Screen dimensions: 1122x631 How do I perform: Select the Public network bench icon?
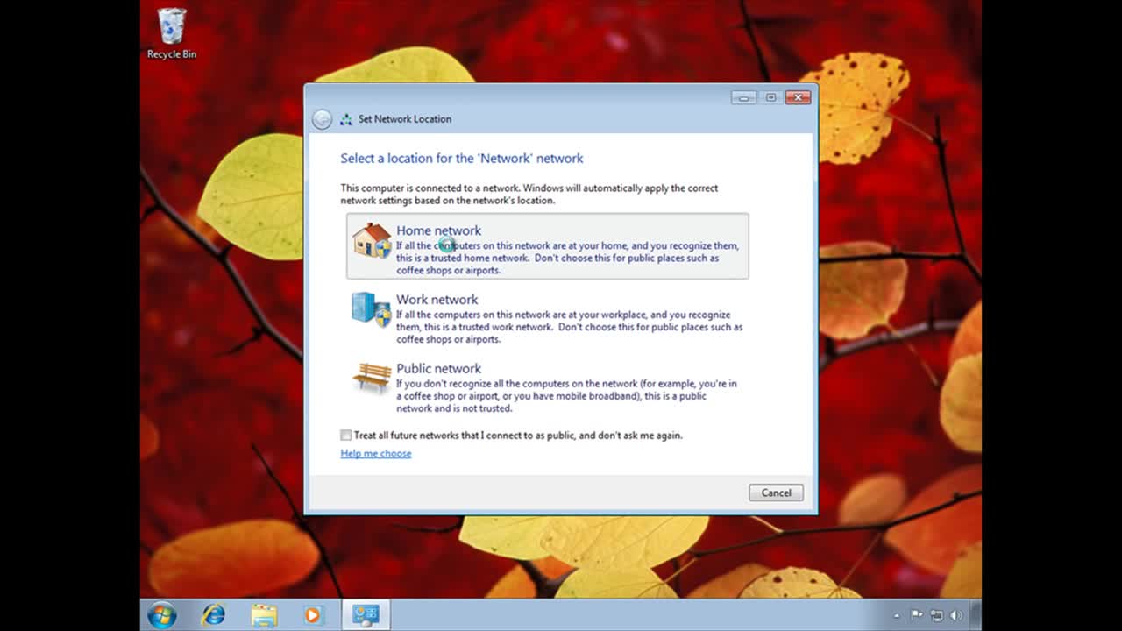(372, 378)
